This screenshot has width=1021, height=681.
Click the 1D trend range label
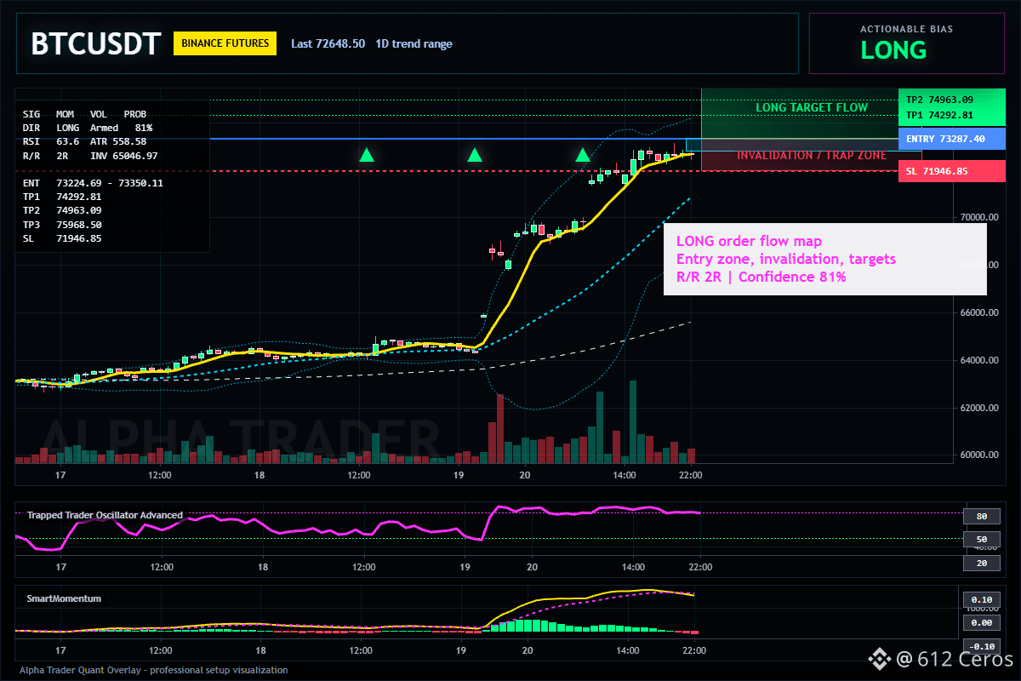coord(414,43)
